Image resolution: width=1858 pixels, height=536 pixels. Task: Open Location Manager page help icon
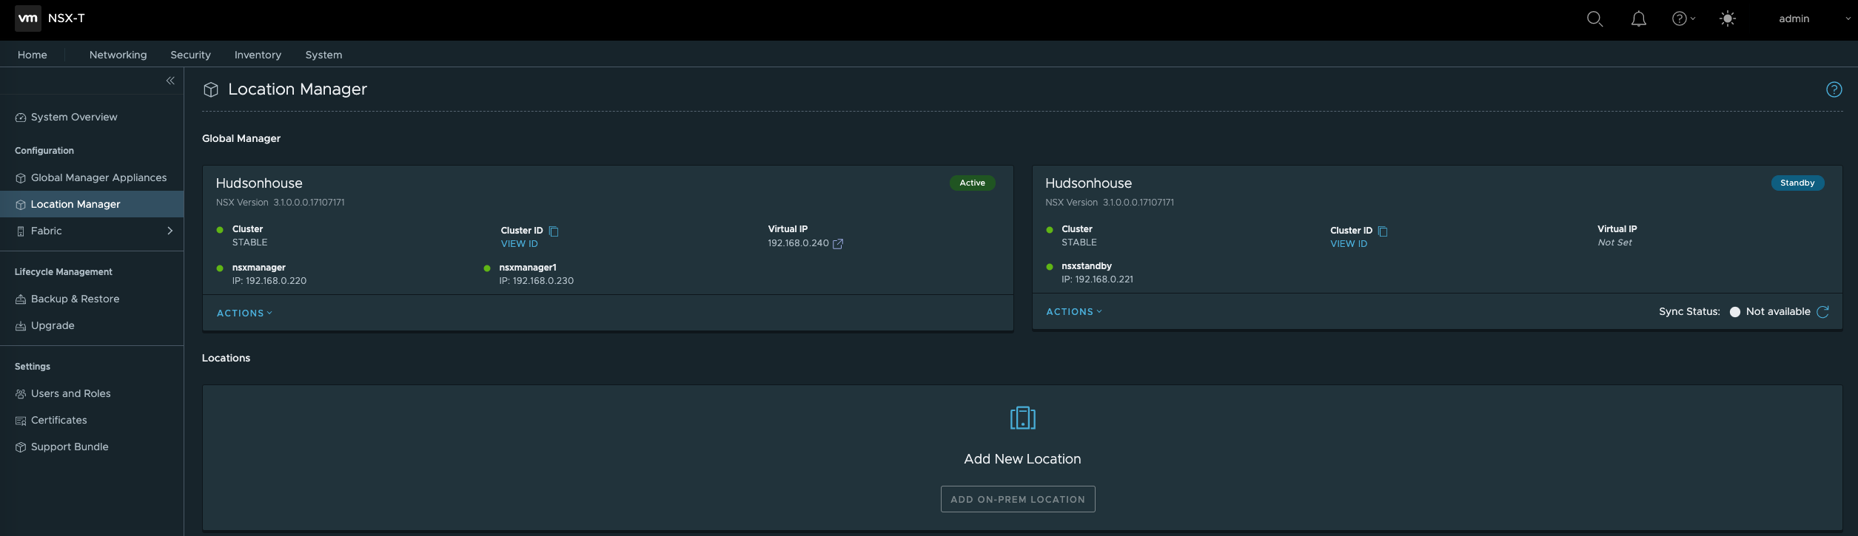tap(1834, 89)
